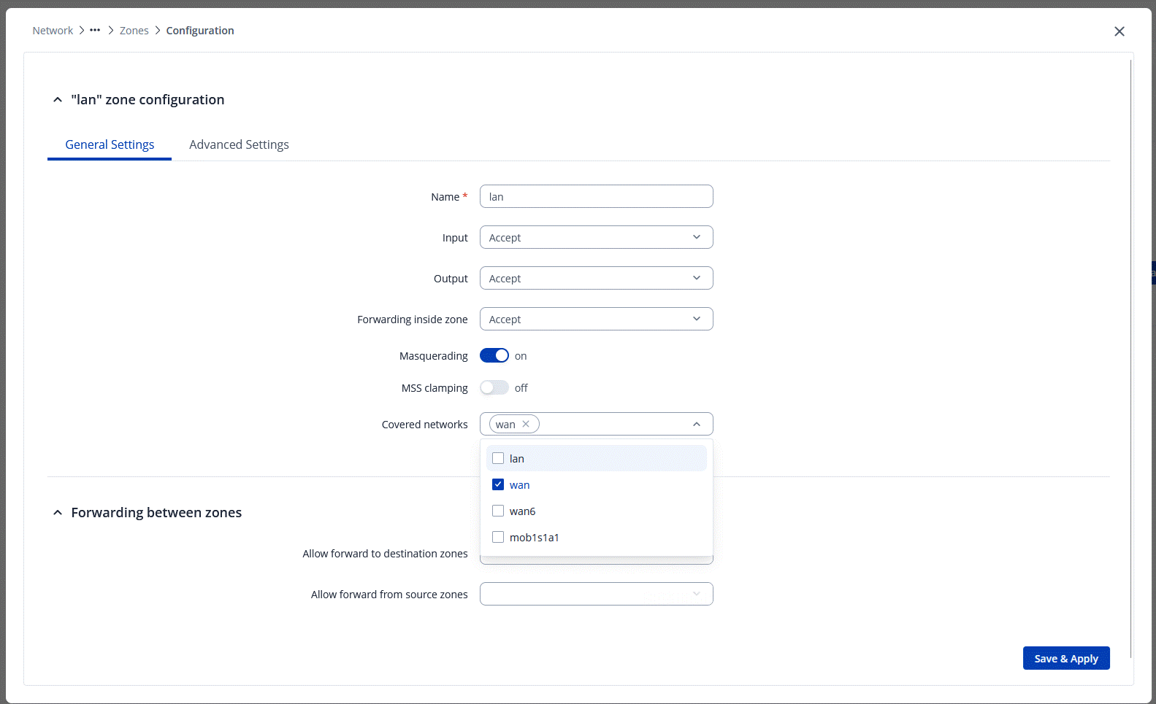Click the breadcrumb ellipsis icon
Screen dimensions: 1156x704
click(95, 31)
